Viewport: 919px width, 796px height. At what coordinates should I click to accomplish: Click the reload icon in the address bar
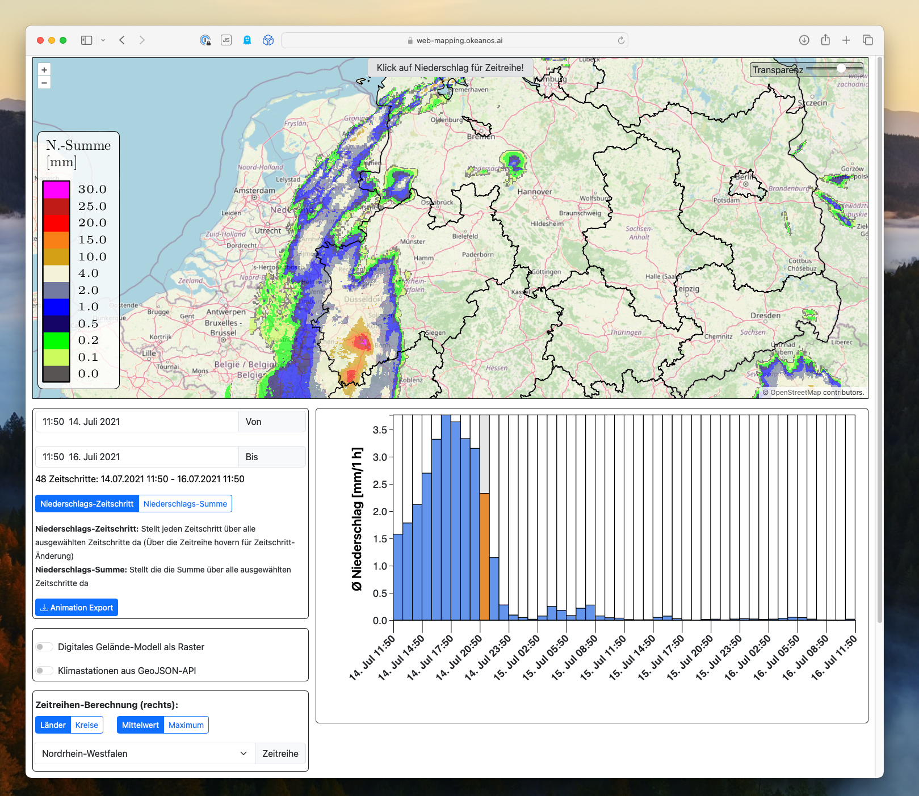621,40
